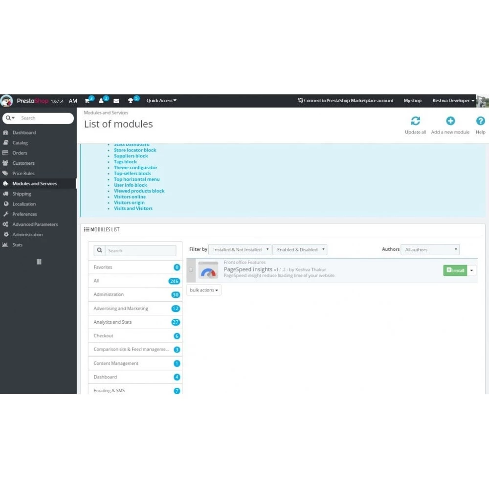The image size is (489, 489).
Task: Select the Analytics and Stats category
Action: click(135, 322)
